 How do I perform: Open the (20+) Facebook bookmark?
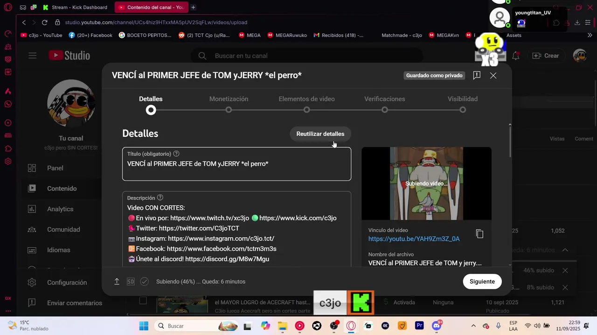tap(90, 35)
